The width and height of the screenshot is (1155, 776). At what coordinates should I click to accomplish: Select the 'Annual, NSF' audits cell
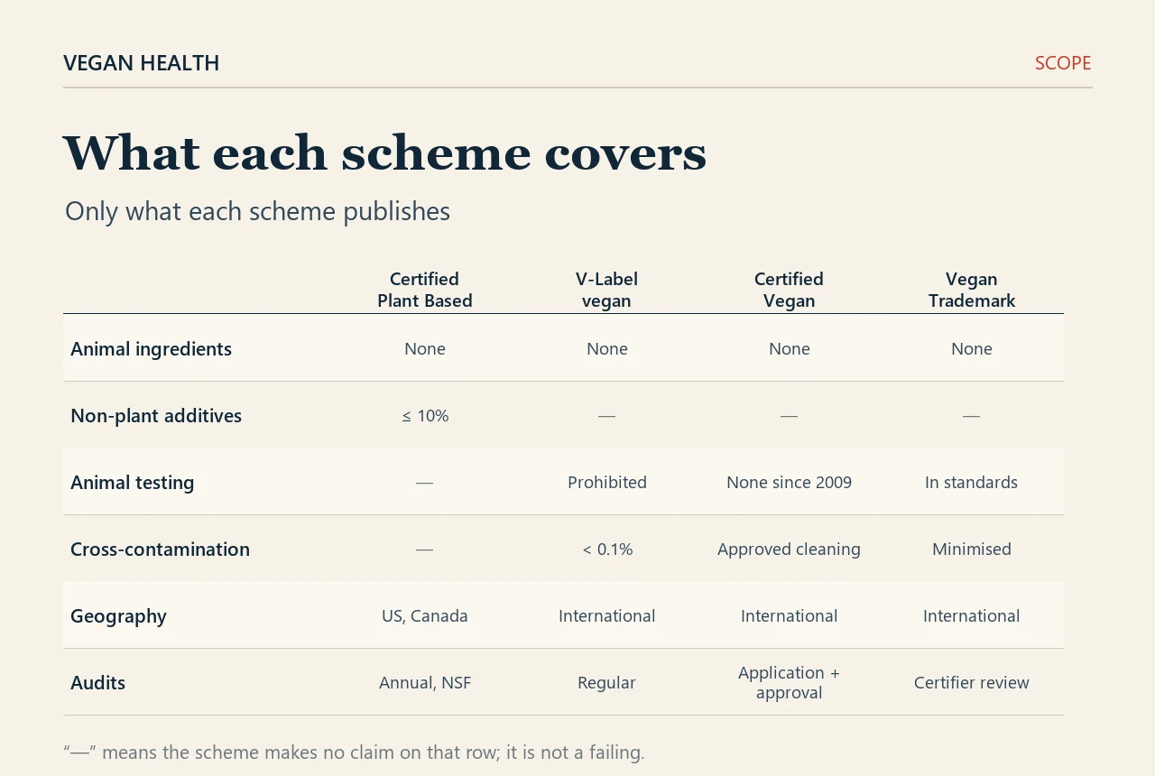click(x=425, y=683)
